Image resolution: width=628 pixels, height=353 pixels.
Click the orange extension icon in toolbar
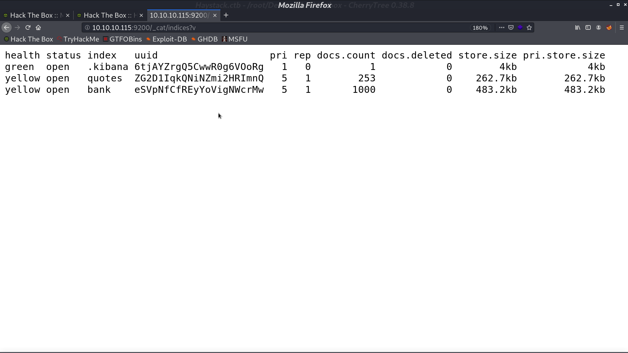609,28
